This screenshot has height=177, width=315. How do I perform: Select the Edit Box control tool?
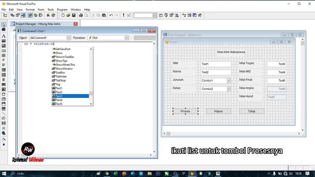[3, 46]
